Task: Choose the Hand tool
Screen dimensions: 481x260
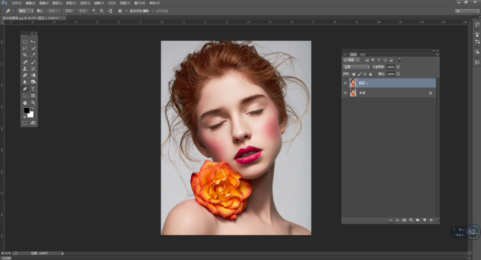Action: 25,103
